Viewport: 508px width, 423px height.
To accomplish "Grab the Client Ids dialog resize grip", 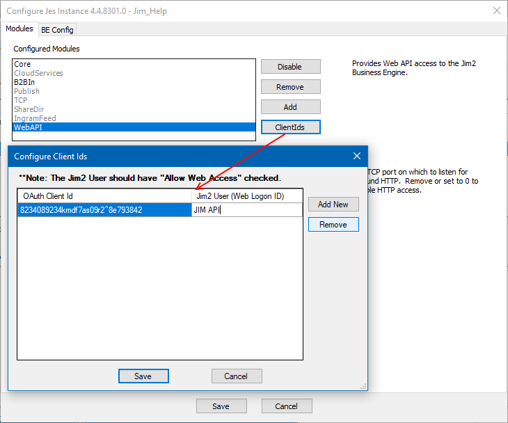I will [x=363, y=386].
